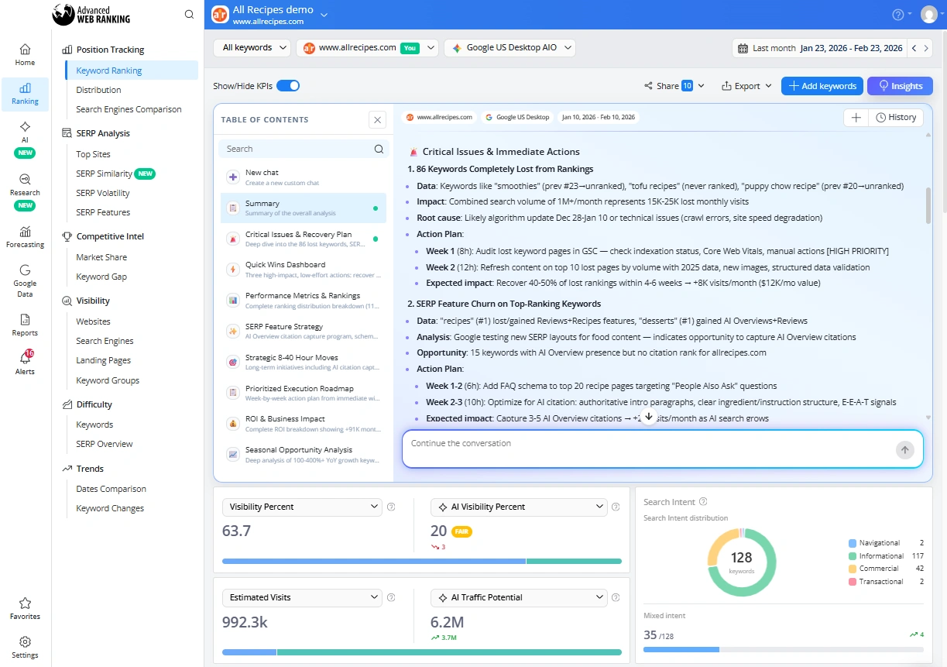Click the Table of Contents search field
The image size is (947, 667).
click(x=303, y=149)
